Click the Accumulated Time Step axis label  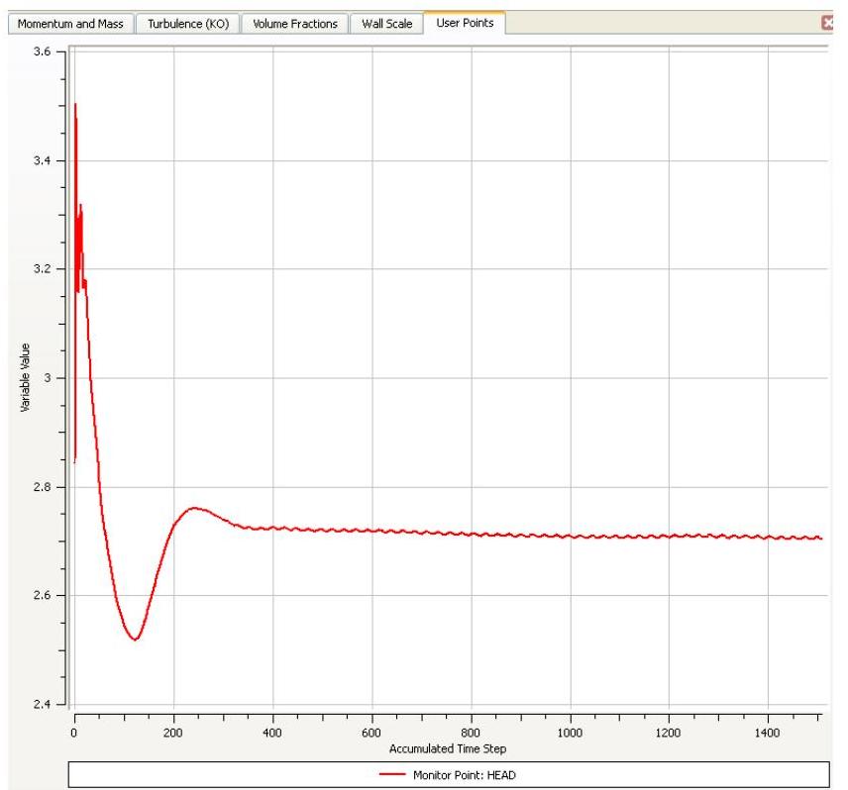click(448, 748)
